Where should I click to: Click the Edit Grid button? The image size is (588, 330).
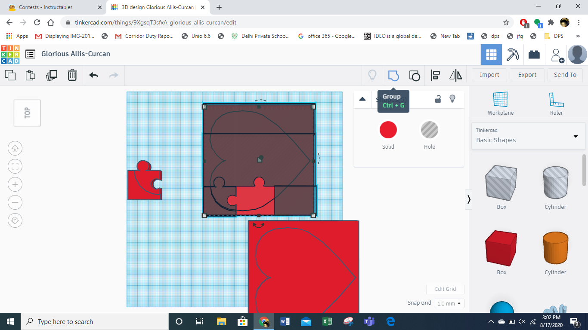coord(445,289)
